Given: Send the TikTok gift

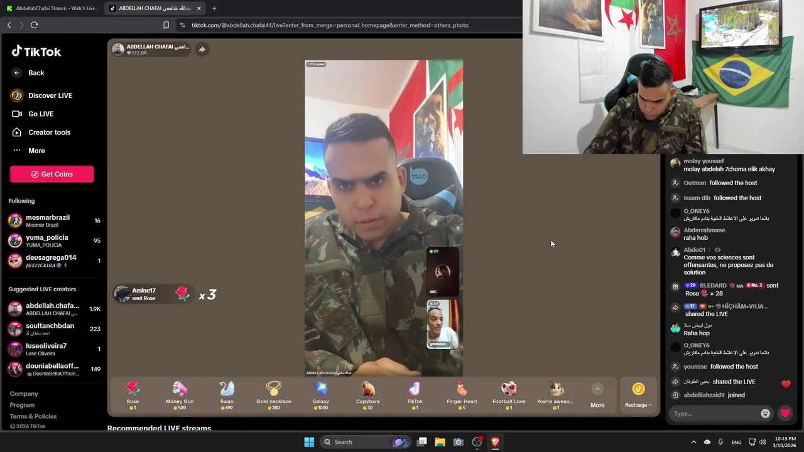Looking at the screenshot, I should (x=415, y=395).
